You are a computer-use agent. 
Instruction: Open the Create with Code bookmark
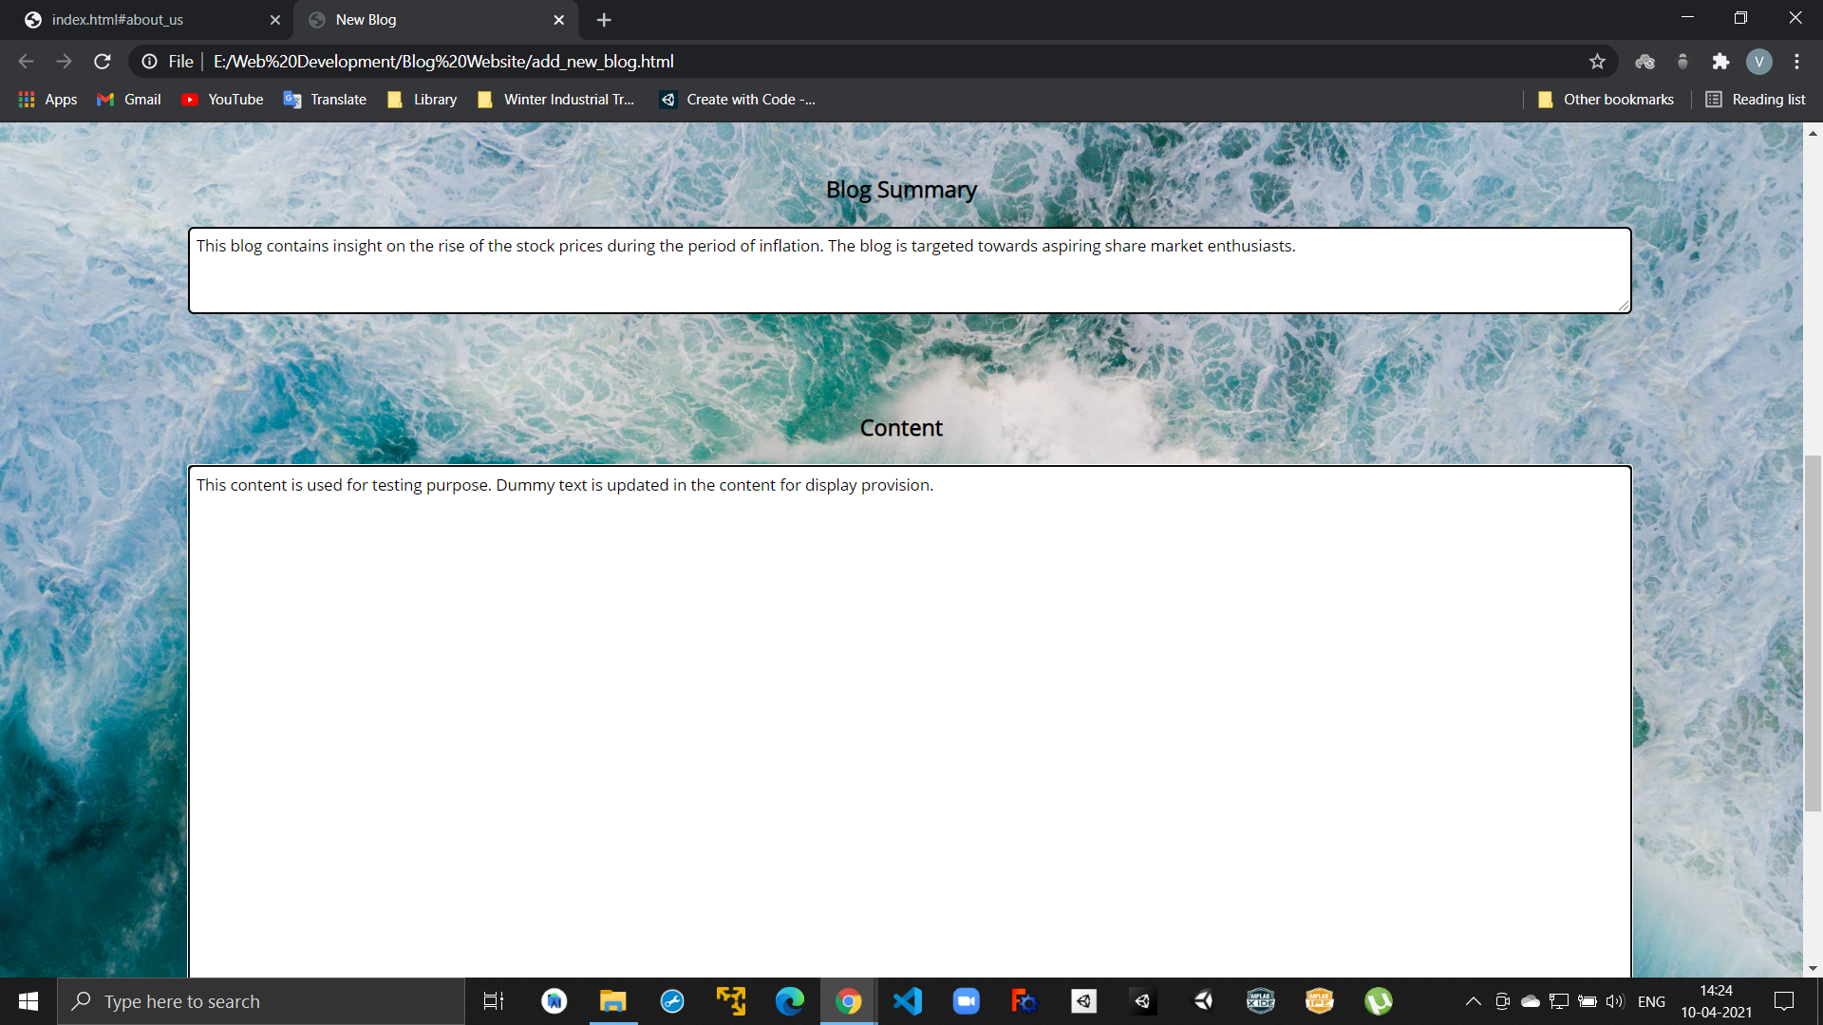click(738, 100)
